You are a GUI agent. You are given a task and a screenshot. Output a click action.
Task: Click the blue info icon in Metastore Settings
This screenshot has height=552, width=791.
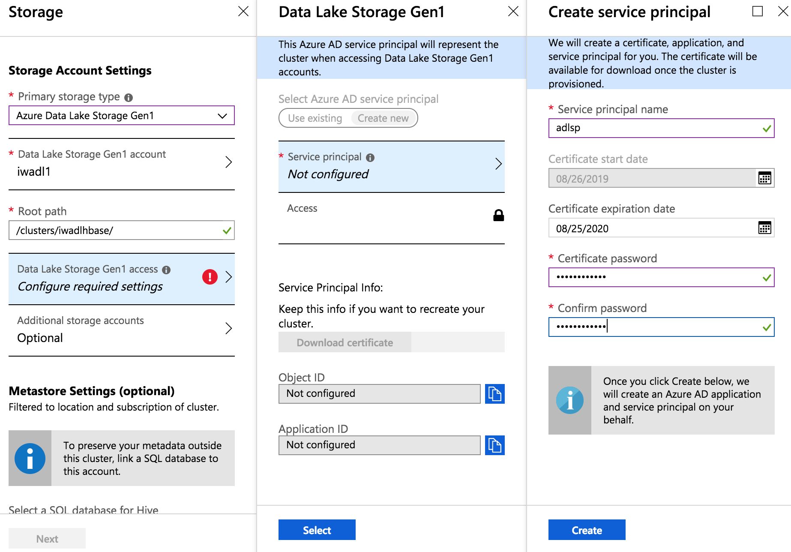[x=30, y=458]
